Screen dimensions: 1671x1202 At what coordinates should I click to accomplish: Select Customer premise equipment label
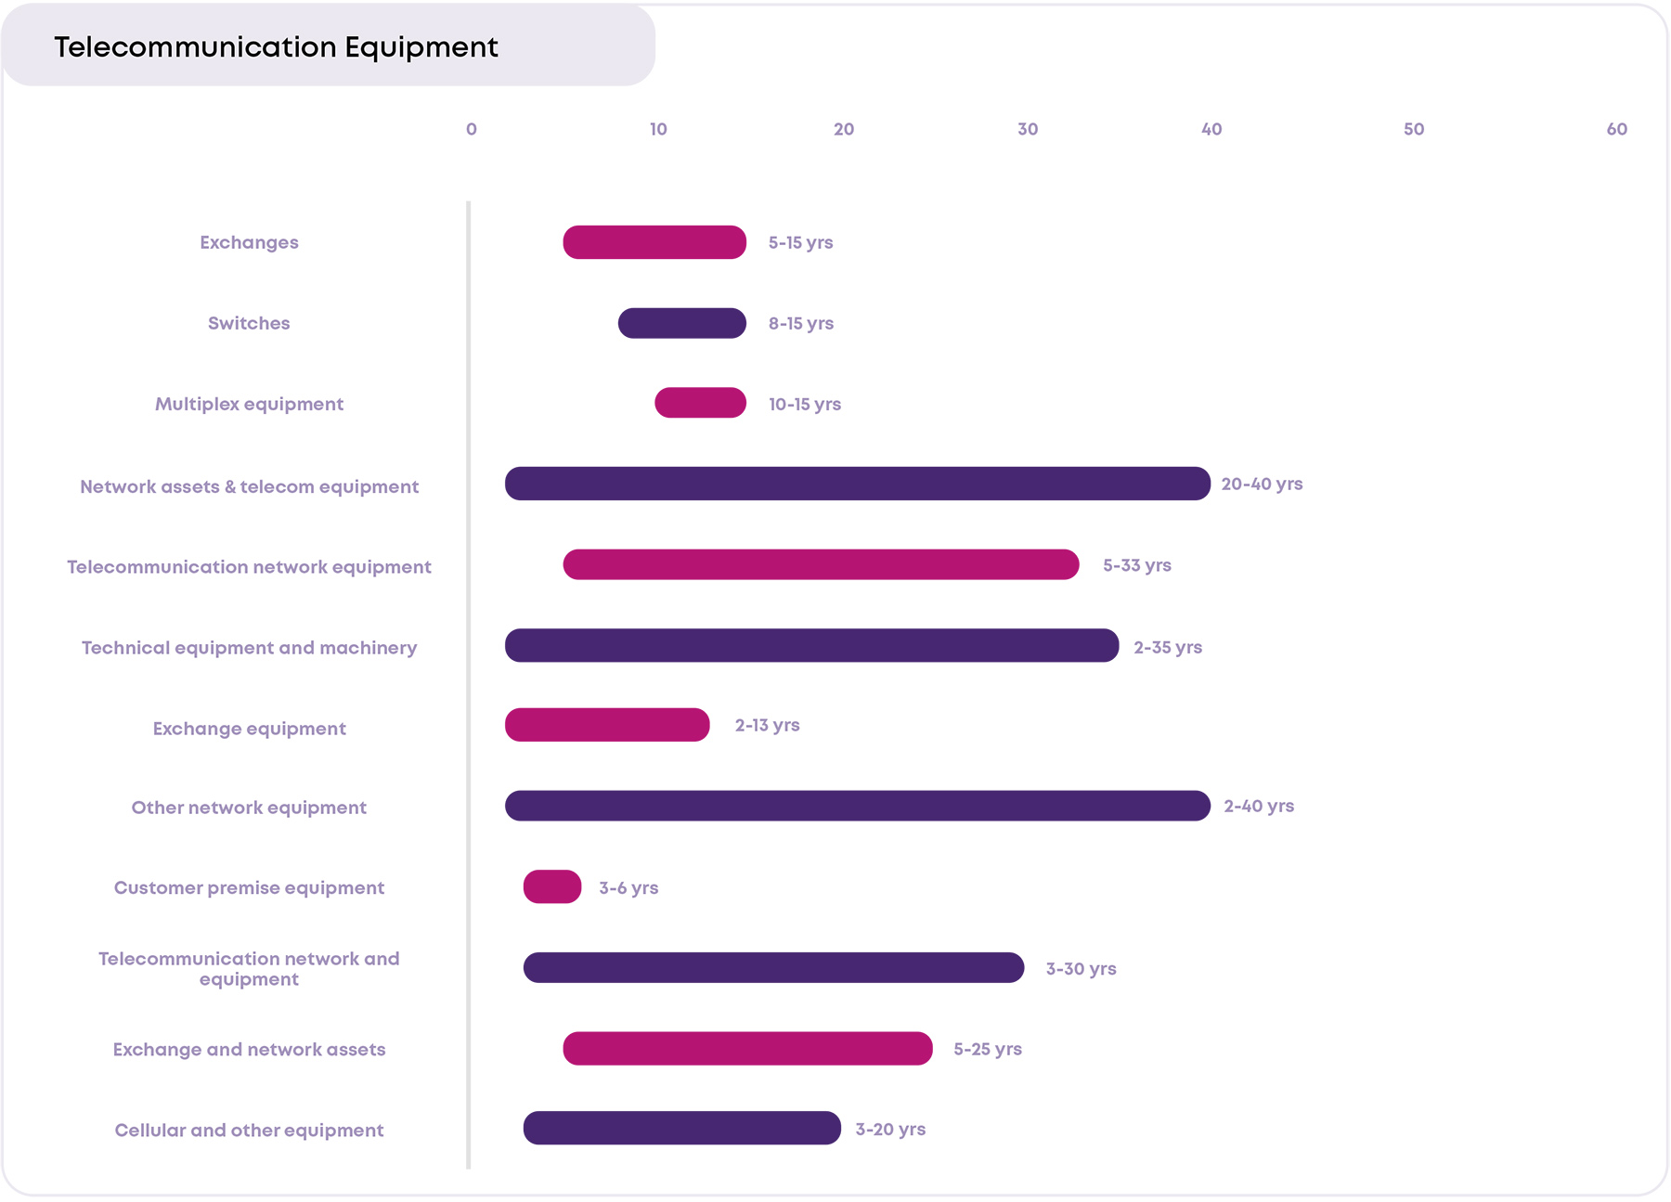tap(249, 887)
